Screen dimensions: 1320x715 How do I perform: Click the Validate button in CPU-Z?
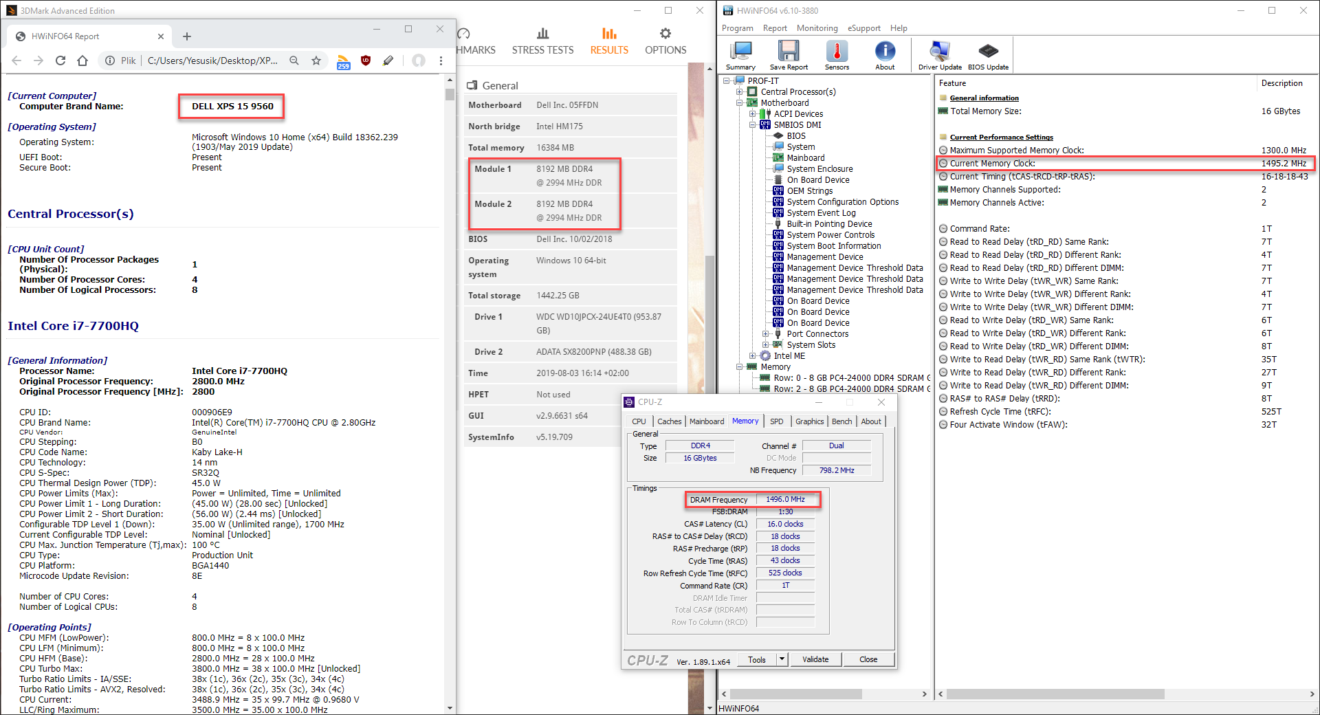(x=815, y=659)
